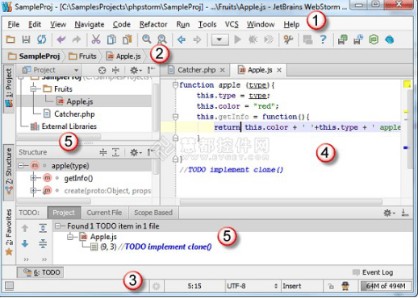This screenshot has height=298, width=418.
Task: Open the run configuration dropdown
Action: (219, 39)
